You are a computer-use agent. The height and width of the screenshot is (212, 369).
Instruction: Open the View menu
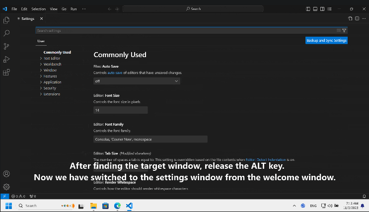[54, 9]
